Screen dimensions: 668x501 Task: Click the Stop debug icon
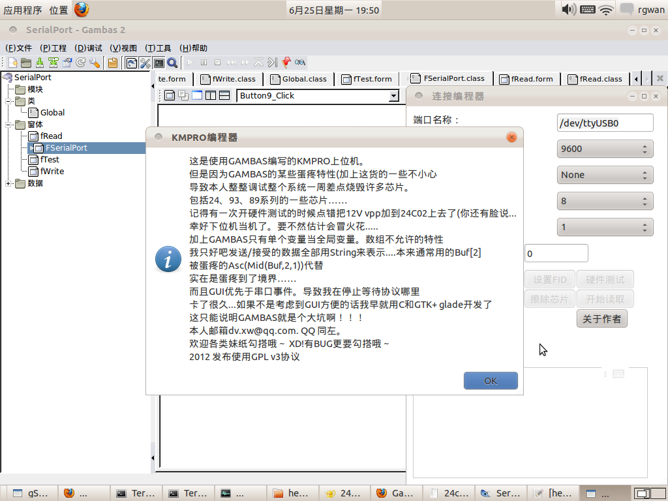(217, 63)
